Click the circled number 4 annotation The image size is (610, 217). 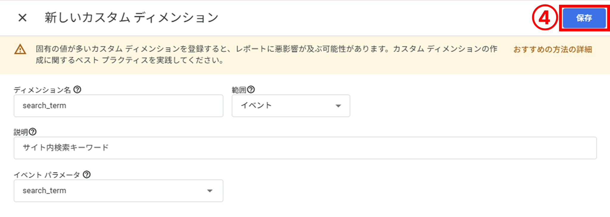545,18
